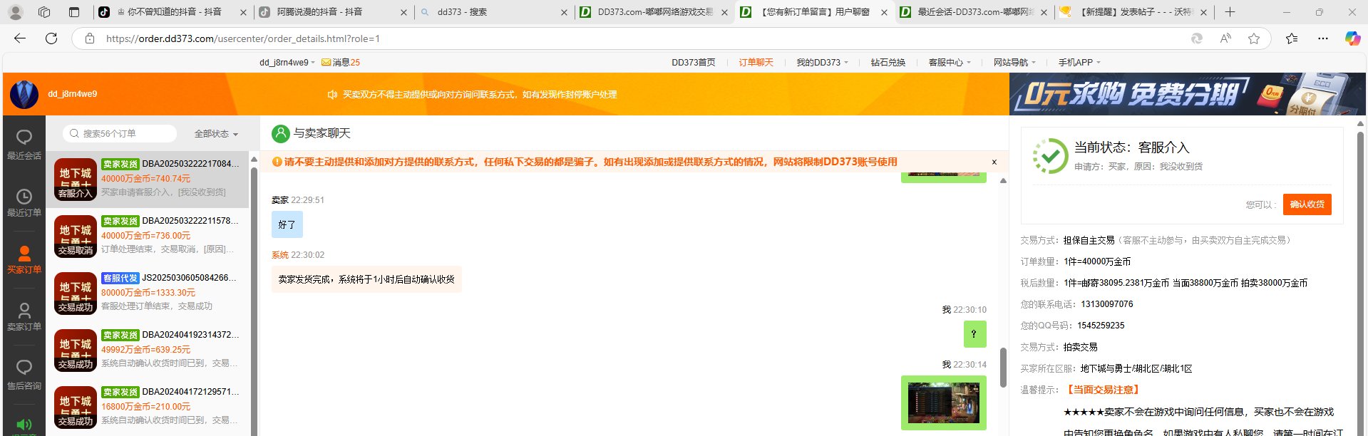Viewport: 1368px width, 436px height.
Task: Open a new browser tab with plus icon
Action: 1230,12
